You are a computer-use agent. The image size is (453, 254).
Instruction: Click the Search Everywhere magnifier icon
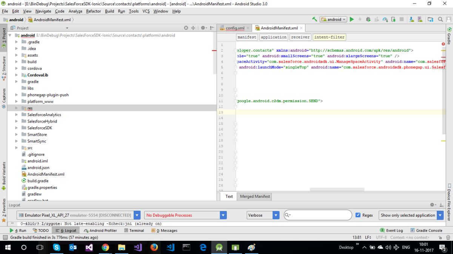click(441, 19)
